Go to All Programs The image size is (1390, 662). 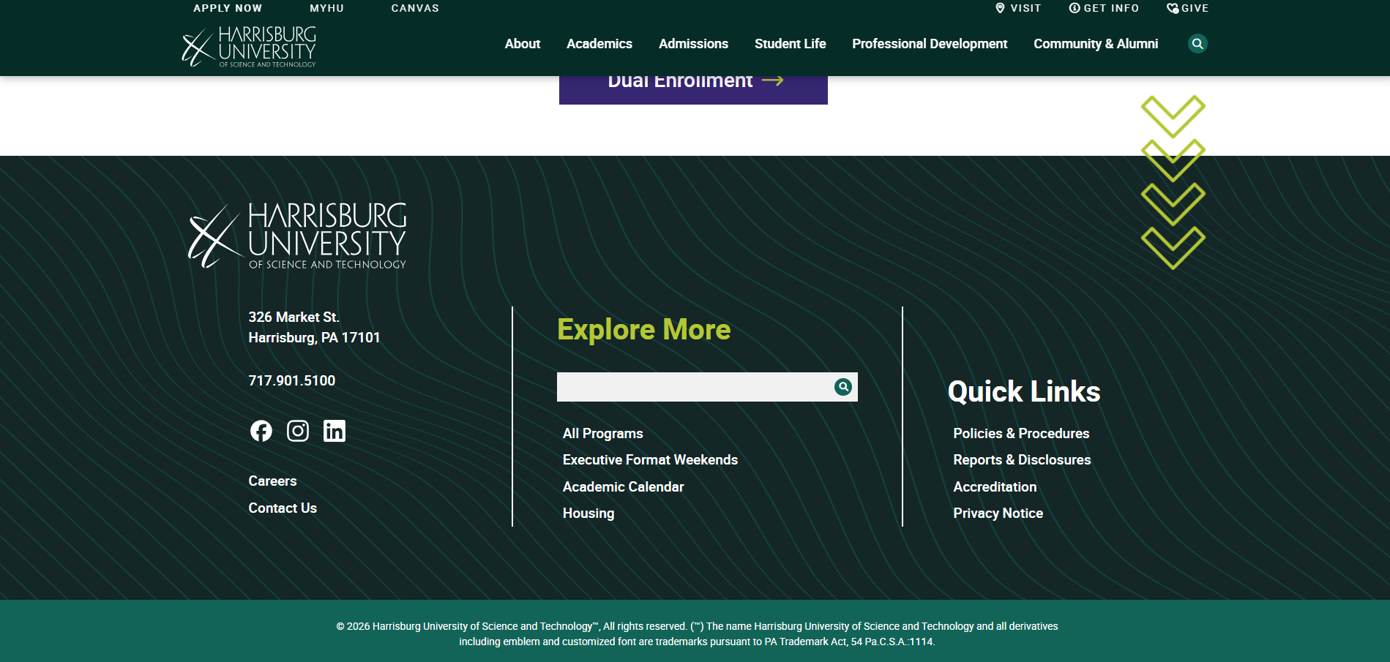pos(603,434)
